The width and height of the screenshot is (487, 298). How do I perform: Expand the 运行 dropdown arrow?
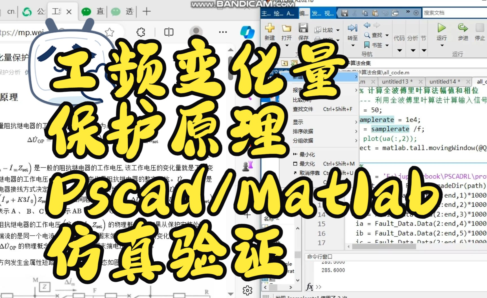click(441, 45)
